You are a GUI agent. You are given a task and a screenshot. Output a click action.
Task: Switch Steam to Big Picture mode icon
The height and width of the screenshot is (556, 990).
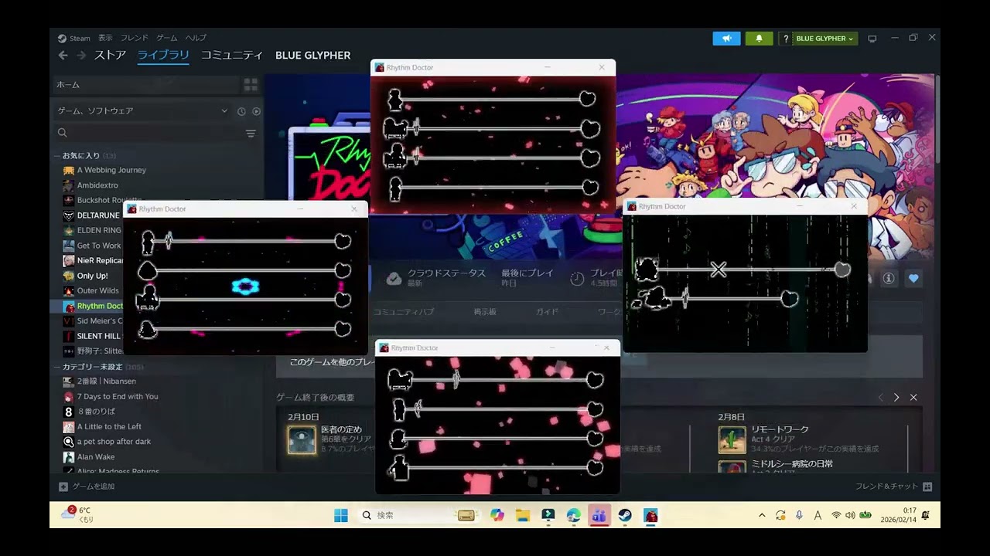(x=872, y=39)
